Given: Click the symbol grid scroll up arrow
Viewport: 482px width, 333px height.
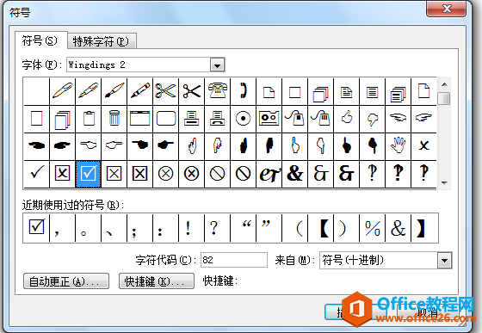Looking at the screenshot, I should point(444,84).
